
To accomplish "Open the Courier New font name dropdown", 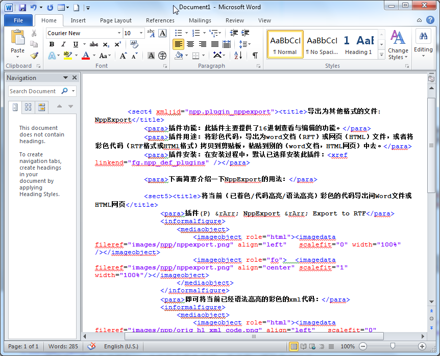I will click(119, 33).
